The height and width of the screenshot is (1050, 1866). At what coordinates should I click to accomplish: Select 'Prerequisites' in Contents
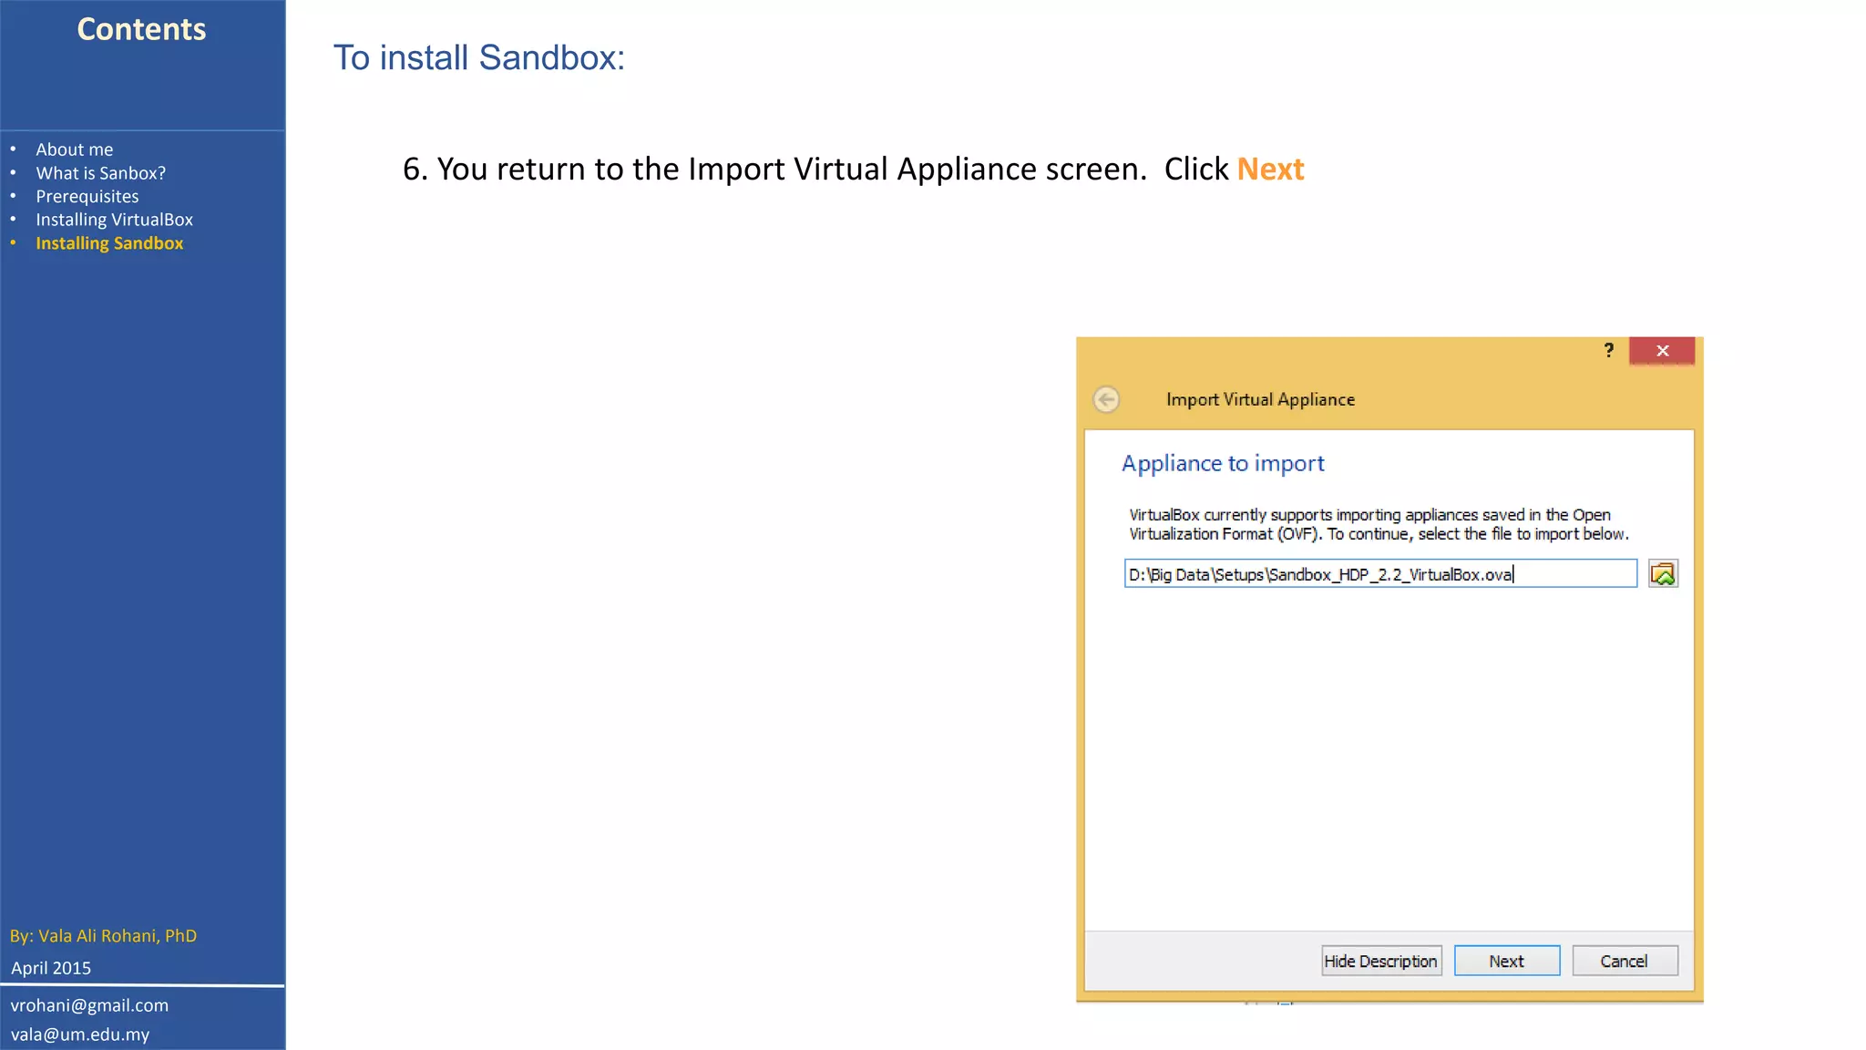pos(87,197)
